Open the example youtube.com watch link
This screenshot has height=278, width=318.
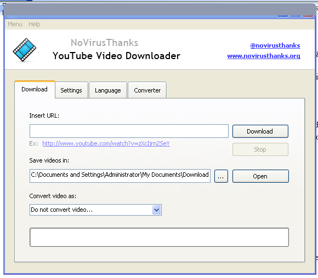tap(106, 143)
